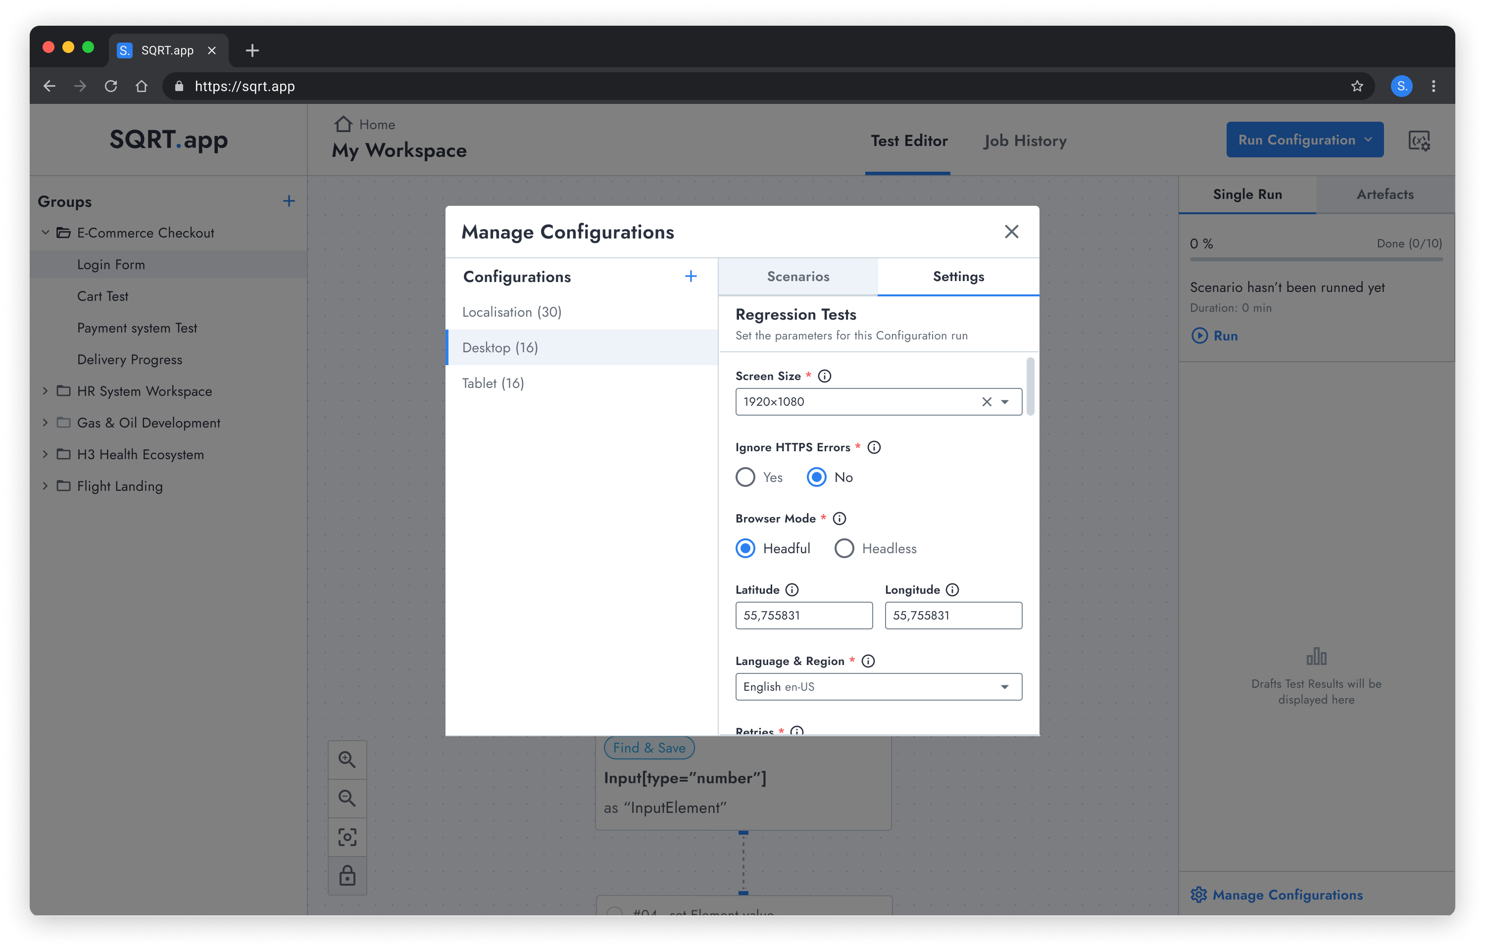The width and height of the screenshot is (1485, 950).
Task: Click the Ignore HTTPS Errors info icon
Action: pos(874,447)
